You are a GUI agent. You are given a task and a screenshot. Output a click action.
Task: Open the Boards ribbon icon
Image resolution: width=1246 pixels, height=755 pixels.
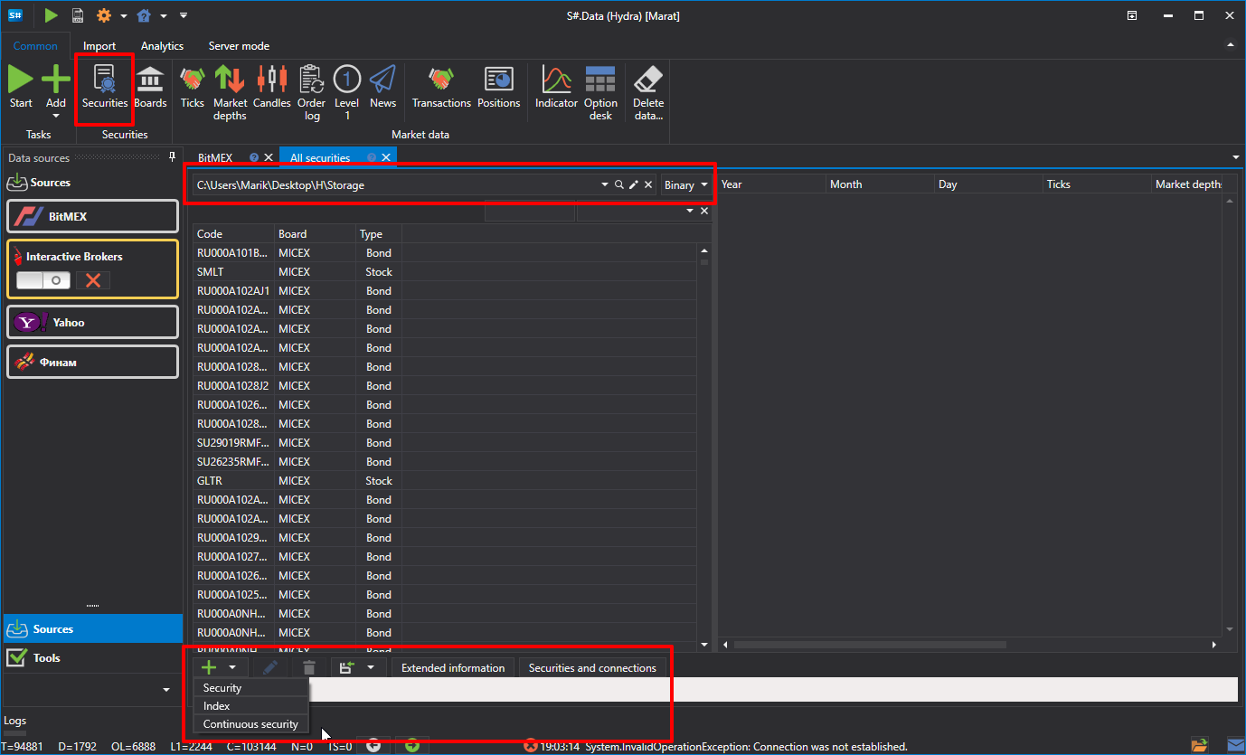150,88
